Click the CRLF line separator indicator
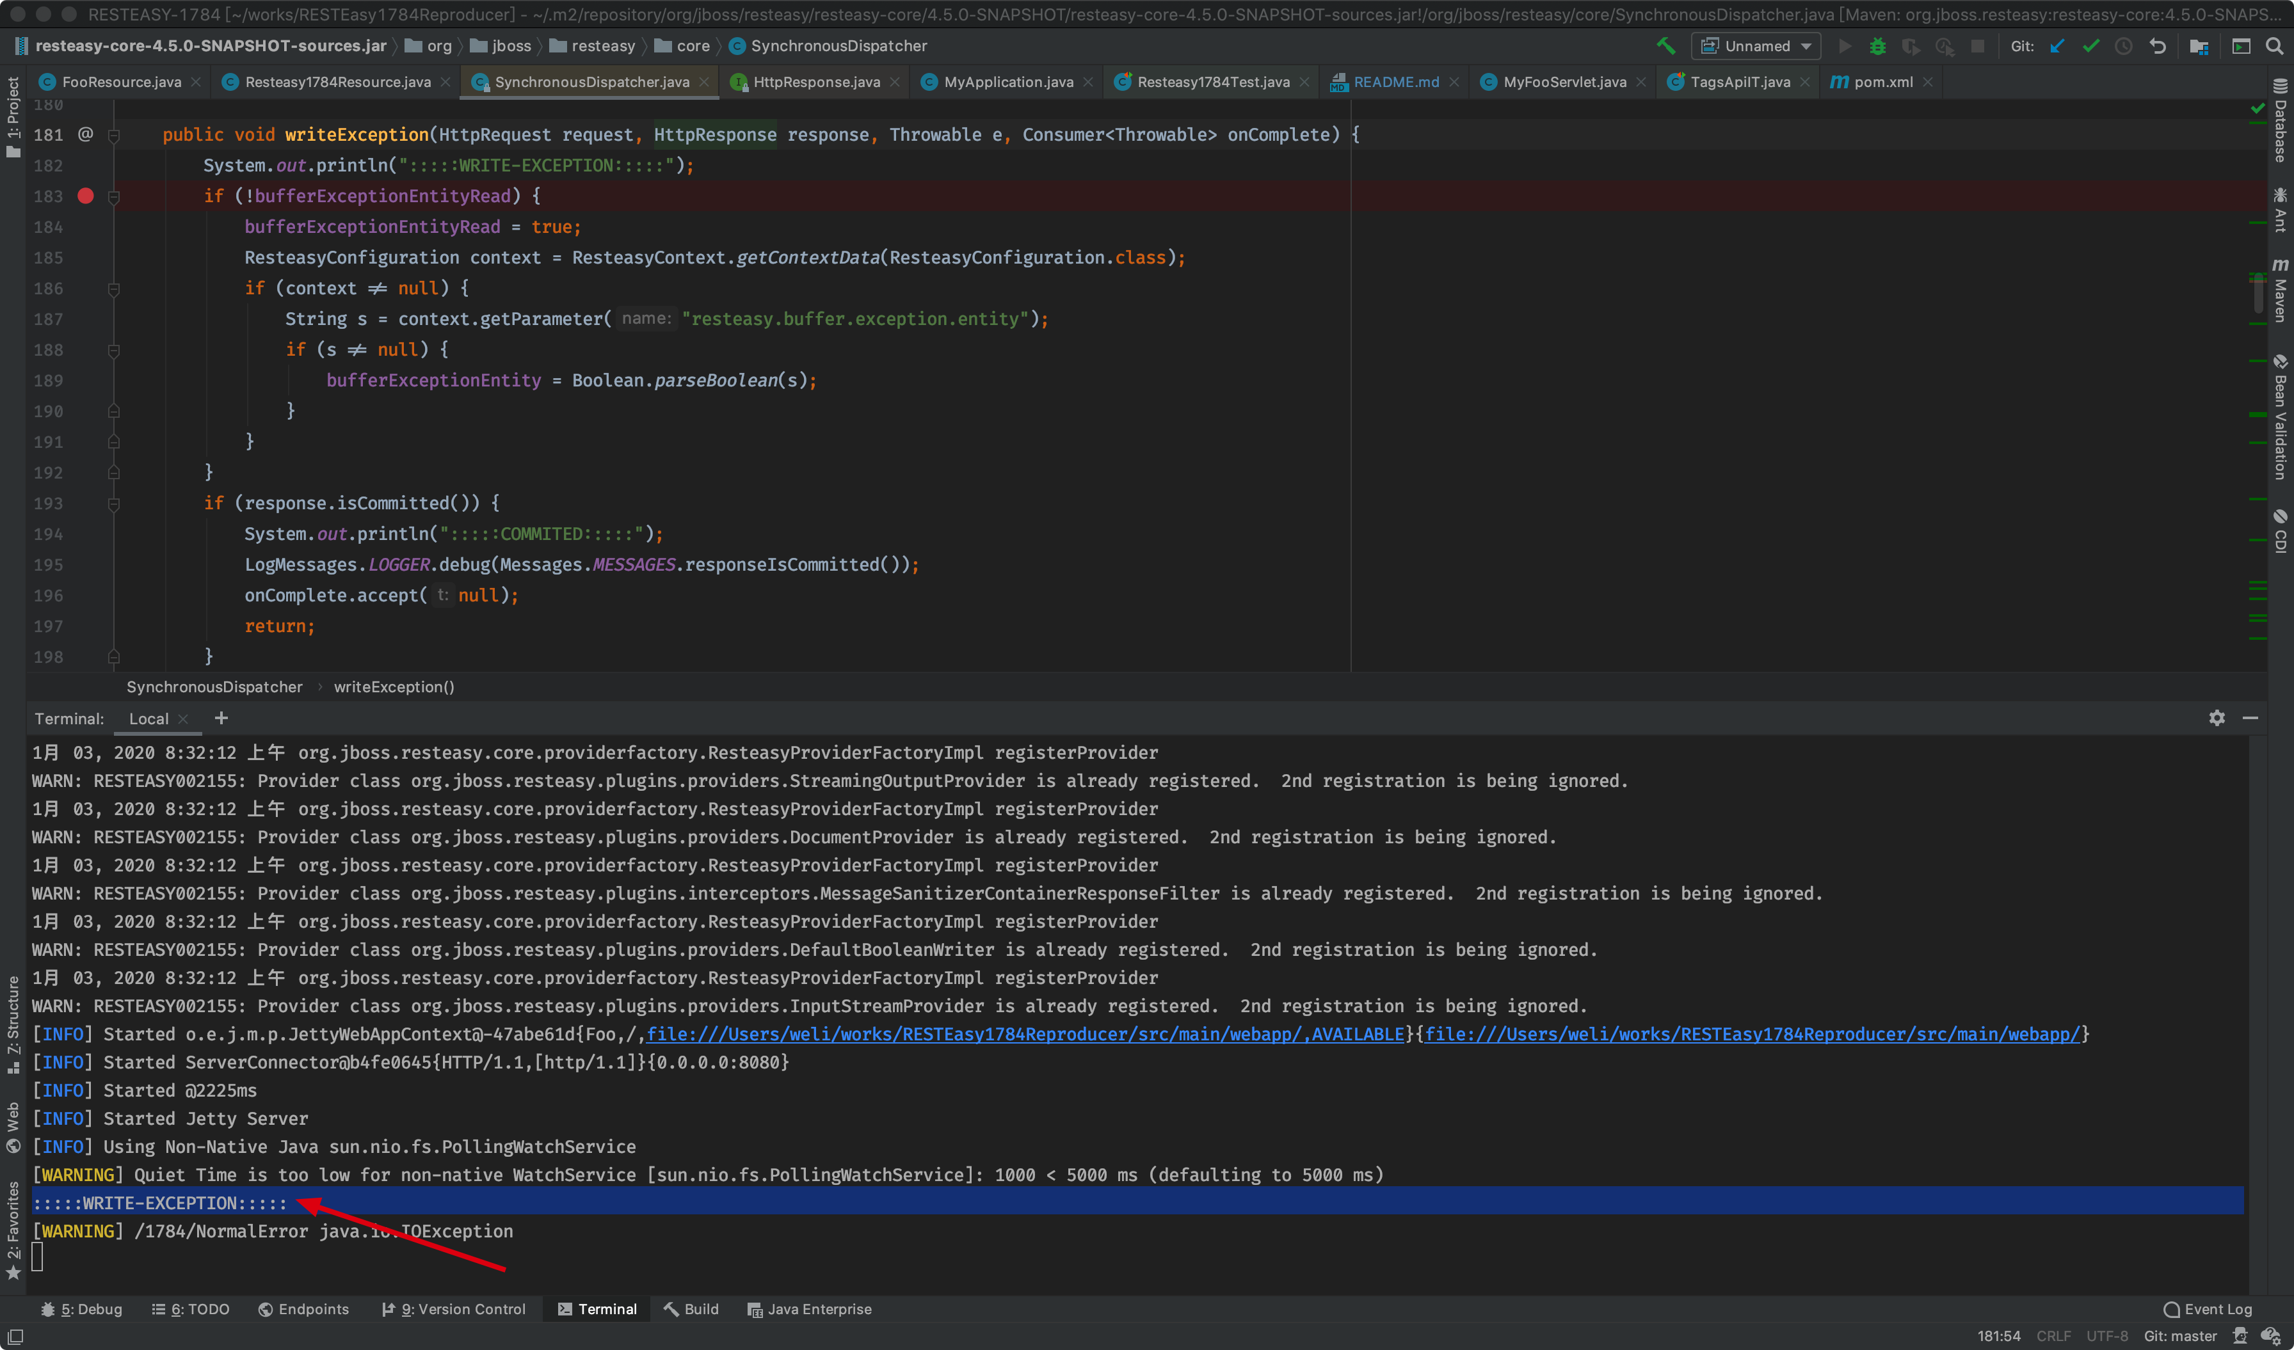 [x=2053, y=1335]
